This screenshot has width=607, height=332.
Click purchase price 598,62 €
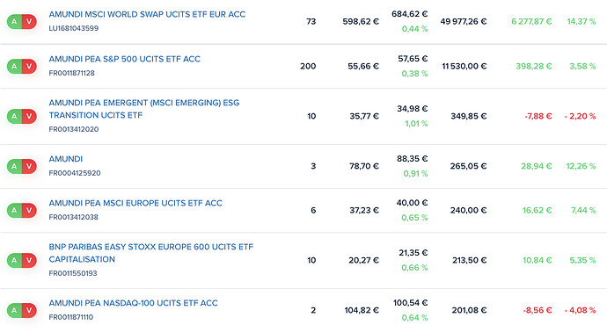361,22
